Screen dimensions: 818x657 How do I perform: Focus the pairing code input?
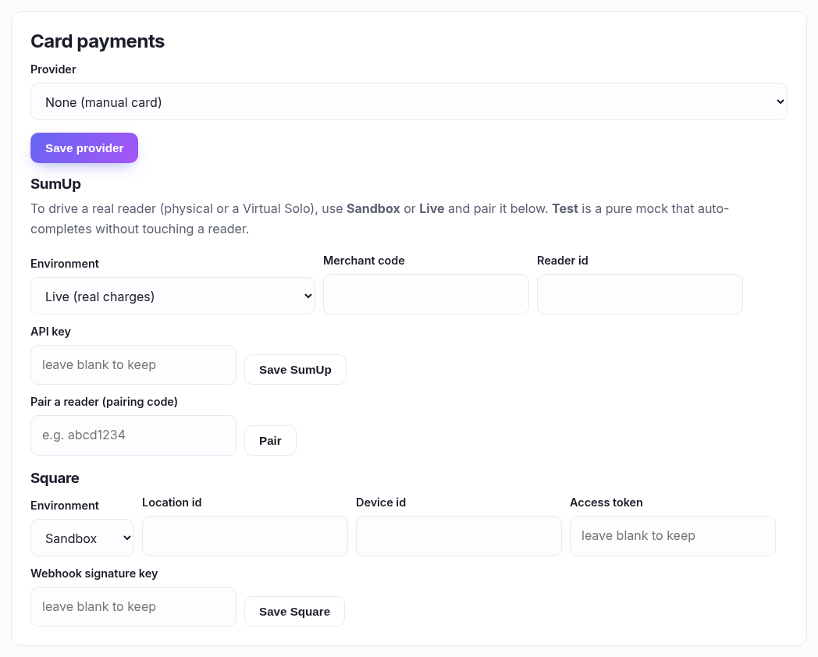133,435
